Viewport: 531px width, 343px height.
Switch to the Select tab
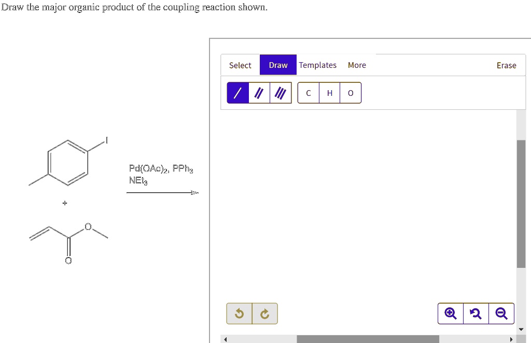tap(240, 65)
